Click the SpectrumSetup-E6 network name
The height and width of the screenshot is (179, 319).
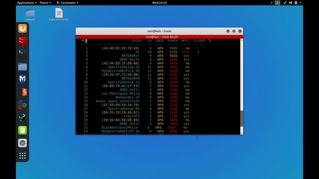pyautogui.click(x=124, y=108)
